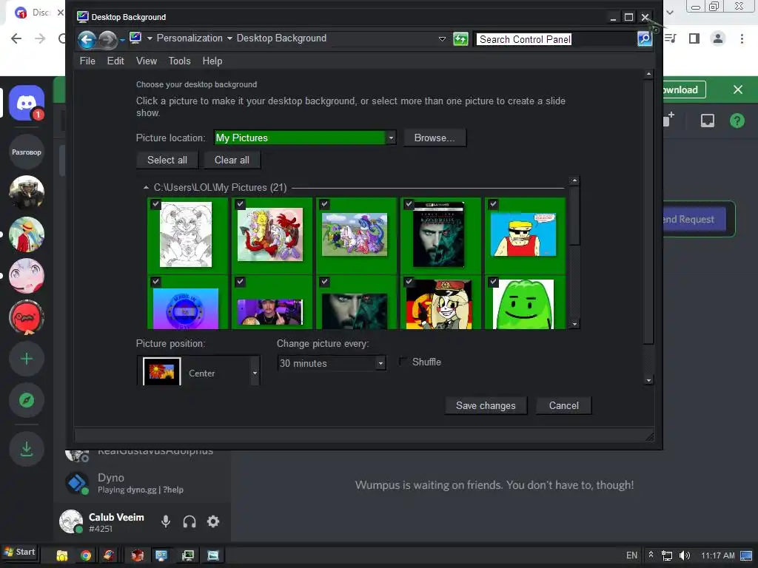Open the Edit menu
This screenshot has width=758, height=568.
point(115,61)
